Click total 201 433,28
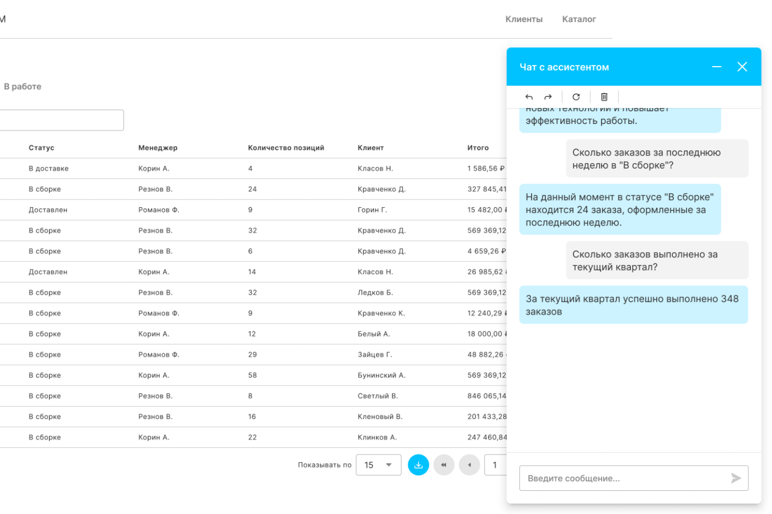The width and height of the screenshot is (772, 514). point(486,416)
